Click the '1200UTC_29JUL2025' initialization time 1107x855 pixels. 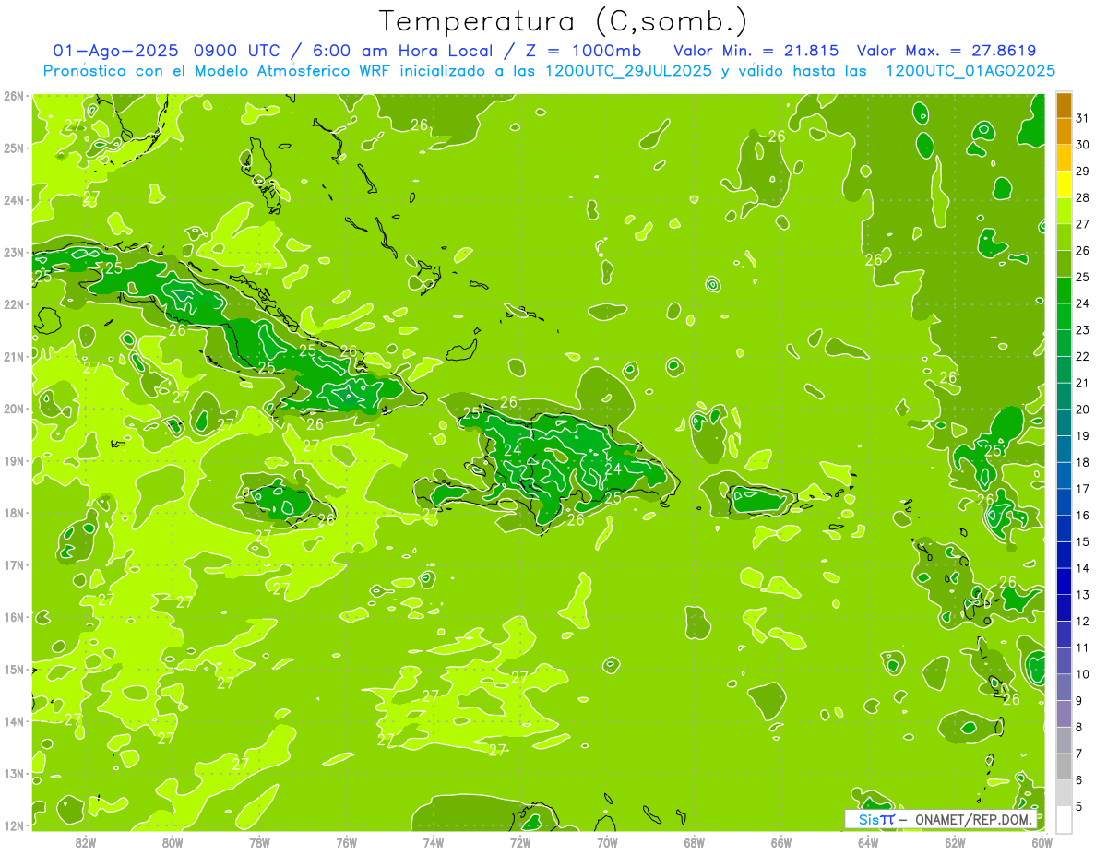click(628, 71)
